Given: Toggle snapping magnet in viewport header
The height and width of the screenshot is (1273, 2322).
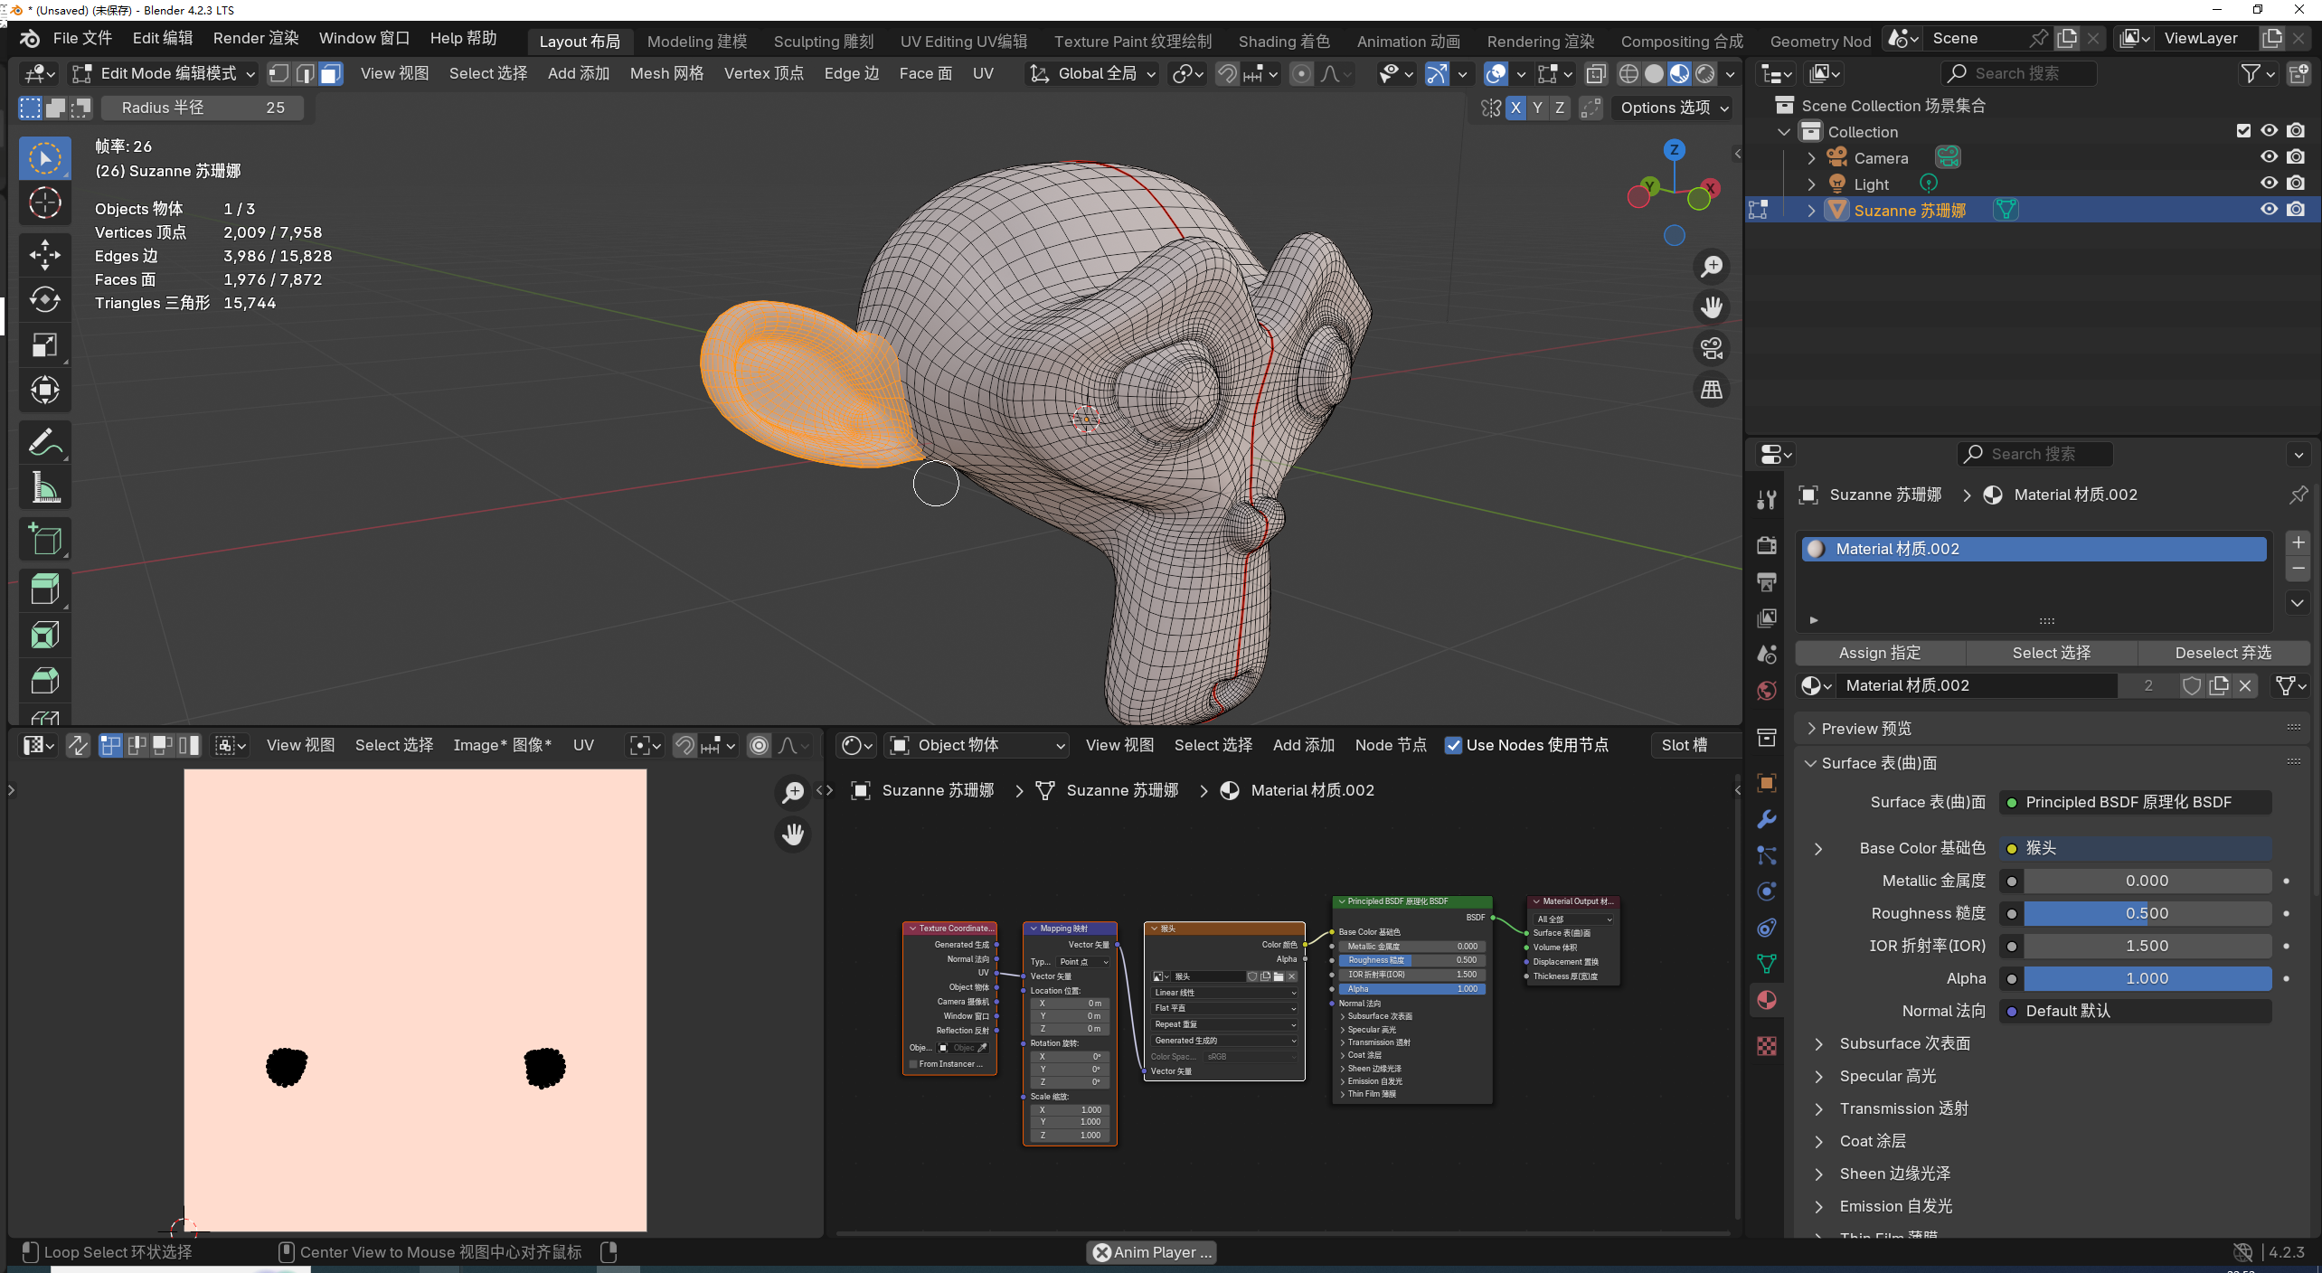Looking at the screenshot, I should point(1226,73).
